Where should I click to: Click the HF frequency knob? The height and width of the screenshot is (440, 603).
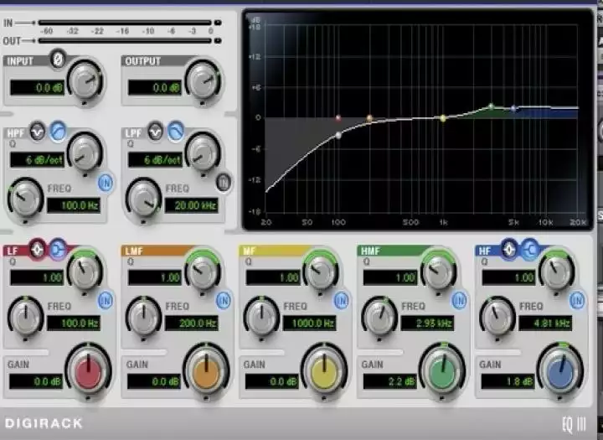click(x=497, y=317)
